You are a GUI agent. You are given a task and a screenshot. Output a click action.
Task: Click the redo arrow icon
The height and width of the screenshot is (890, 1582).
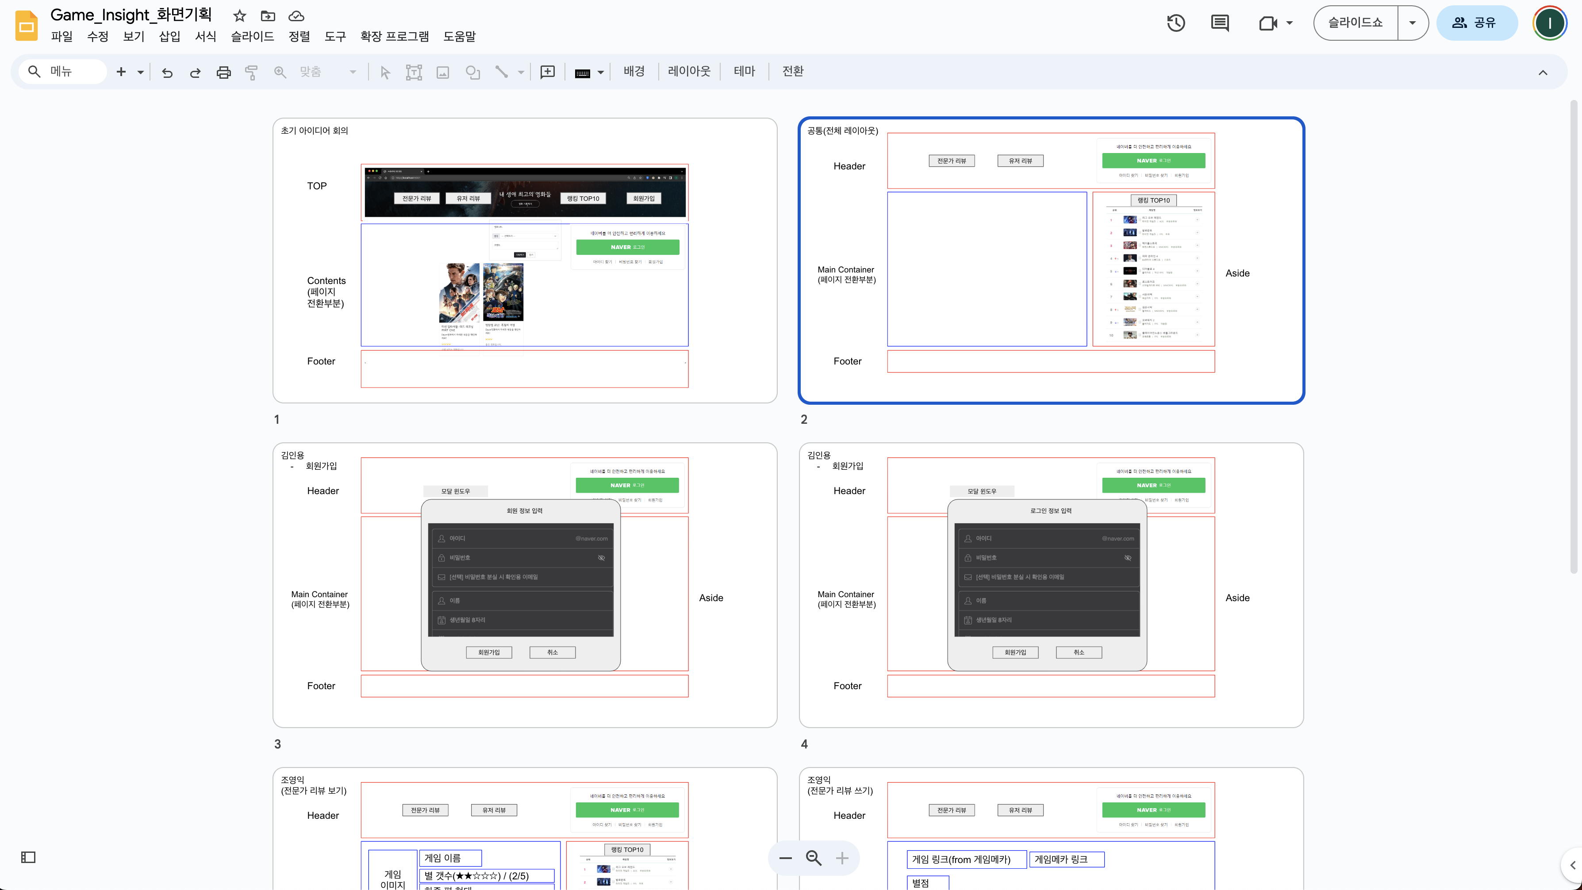click(195, 73)
